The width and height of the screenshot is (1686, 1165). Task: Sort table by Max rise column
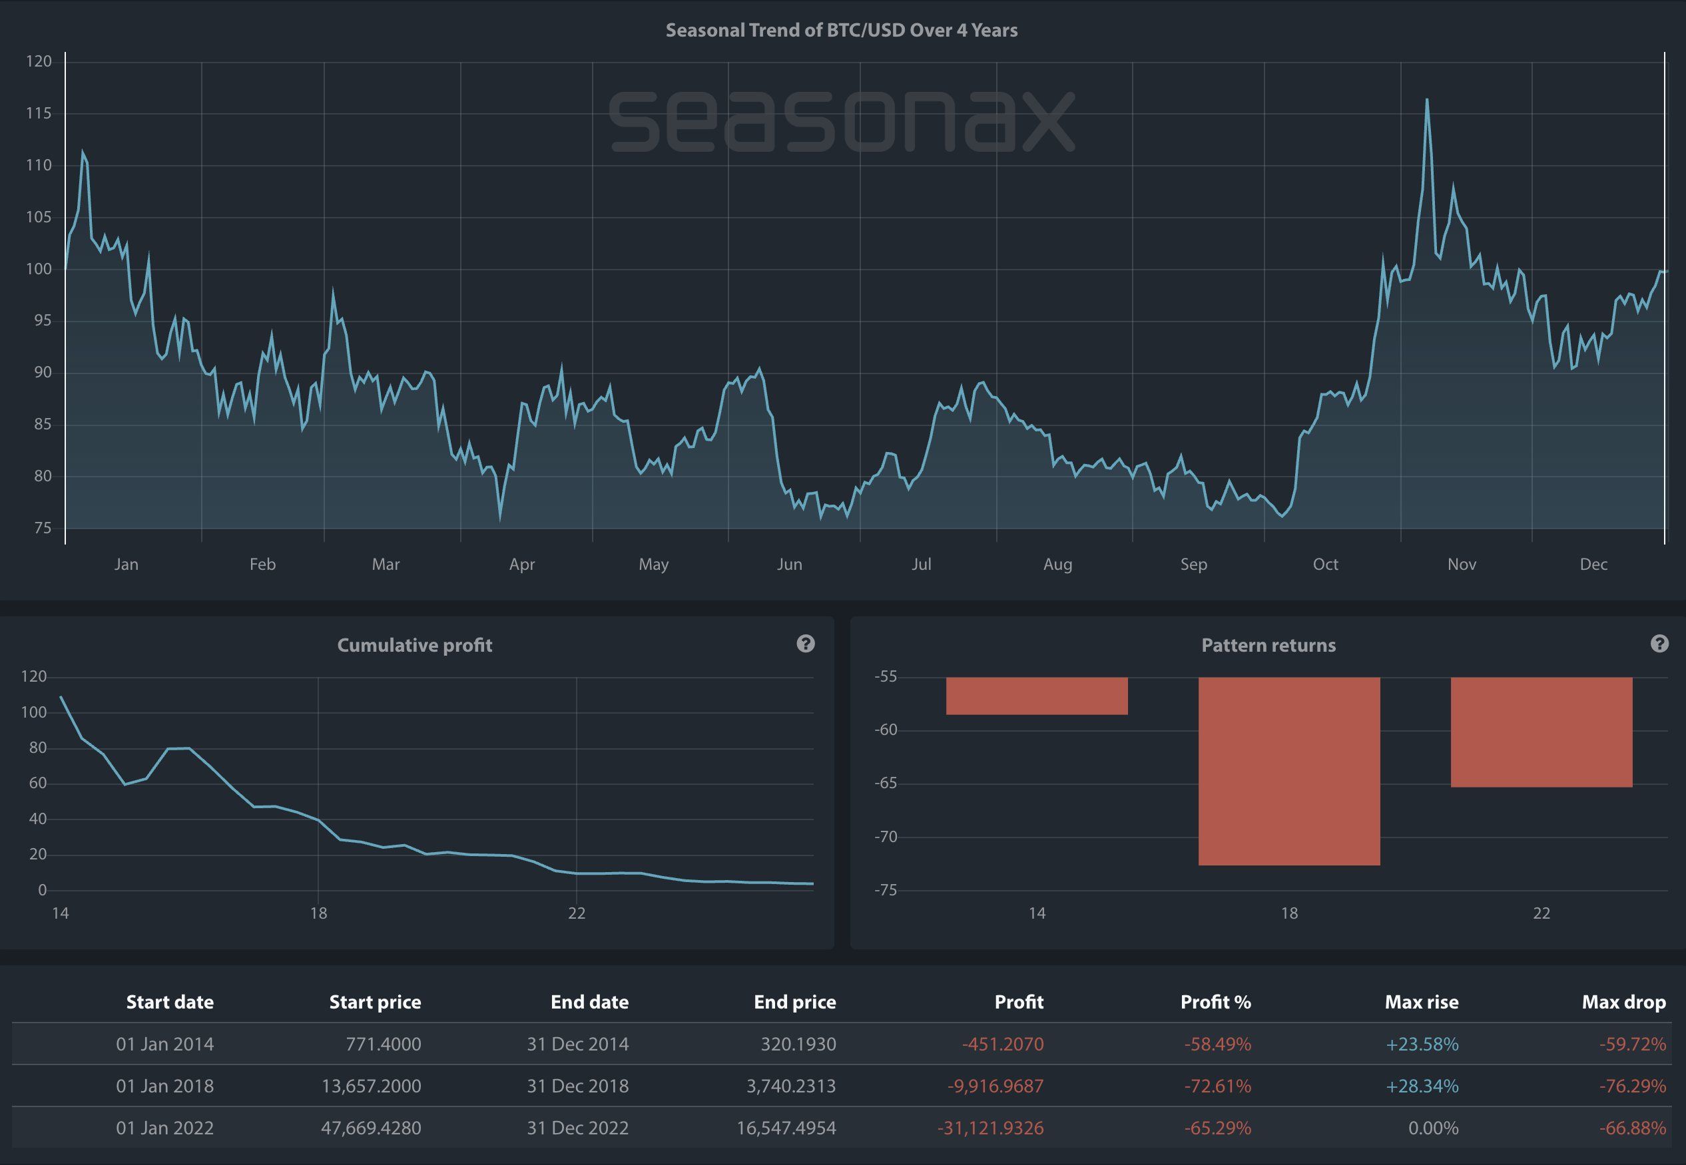[1421, 1001]
